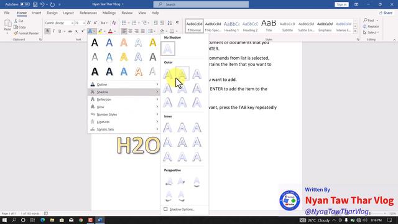This screenshot has height=224, width=398.
Task: Open the Number Styles submenu
Action: [x=124, y=114]
